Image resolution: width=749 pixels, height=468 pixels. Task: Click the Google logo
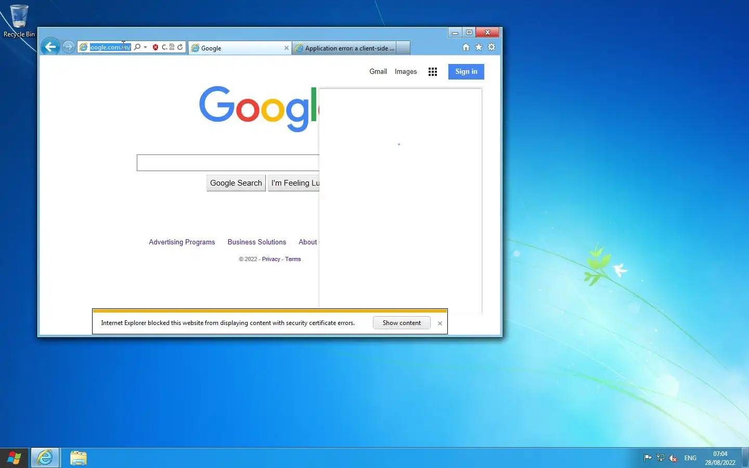click(x=259, y=109)
